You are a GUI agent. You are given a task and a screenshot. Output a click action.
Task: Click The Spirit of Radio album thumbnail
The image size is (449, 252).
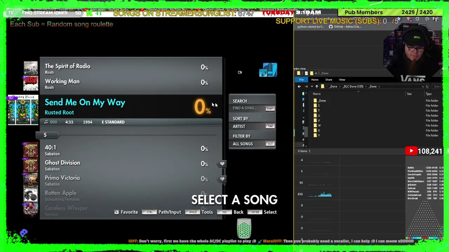coord(31,68)
